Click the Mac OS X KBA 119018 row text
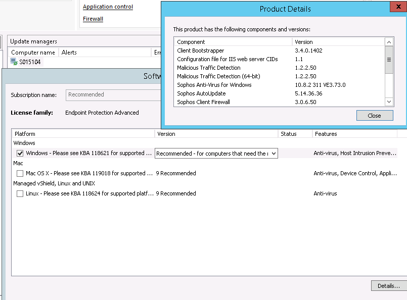This screenshot has width=407, height=300. 89,173
